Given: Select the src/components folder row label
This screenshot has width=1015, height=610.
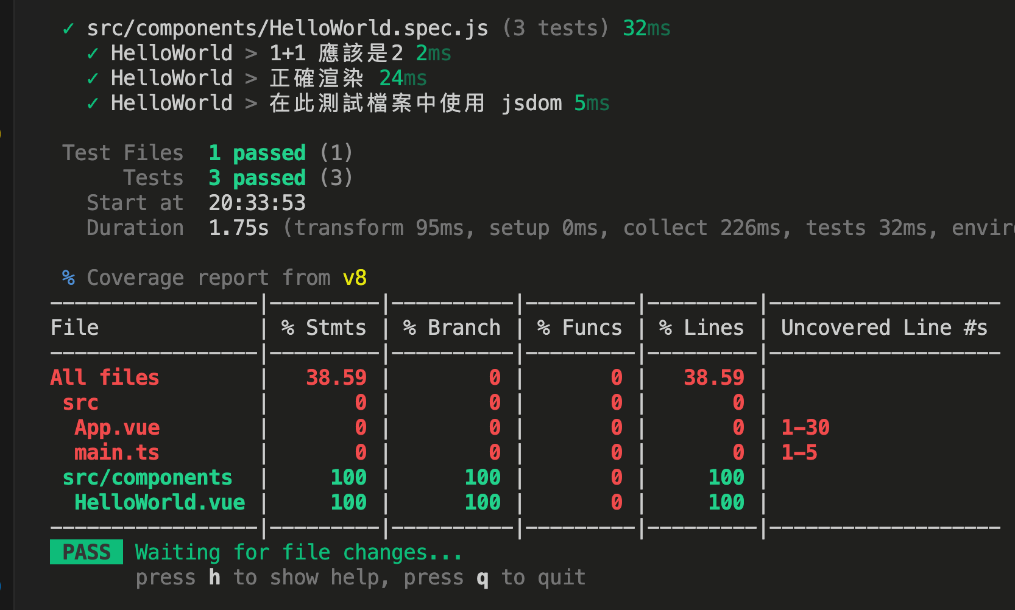Looking at the screenshot, I should [x=147, y=477].
